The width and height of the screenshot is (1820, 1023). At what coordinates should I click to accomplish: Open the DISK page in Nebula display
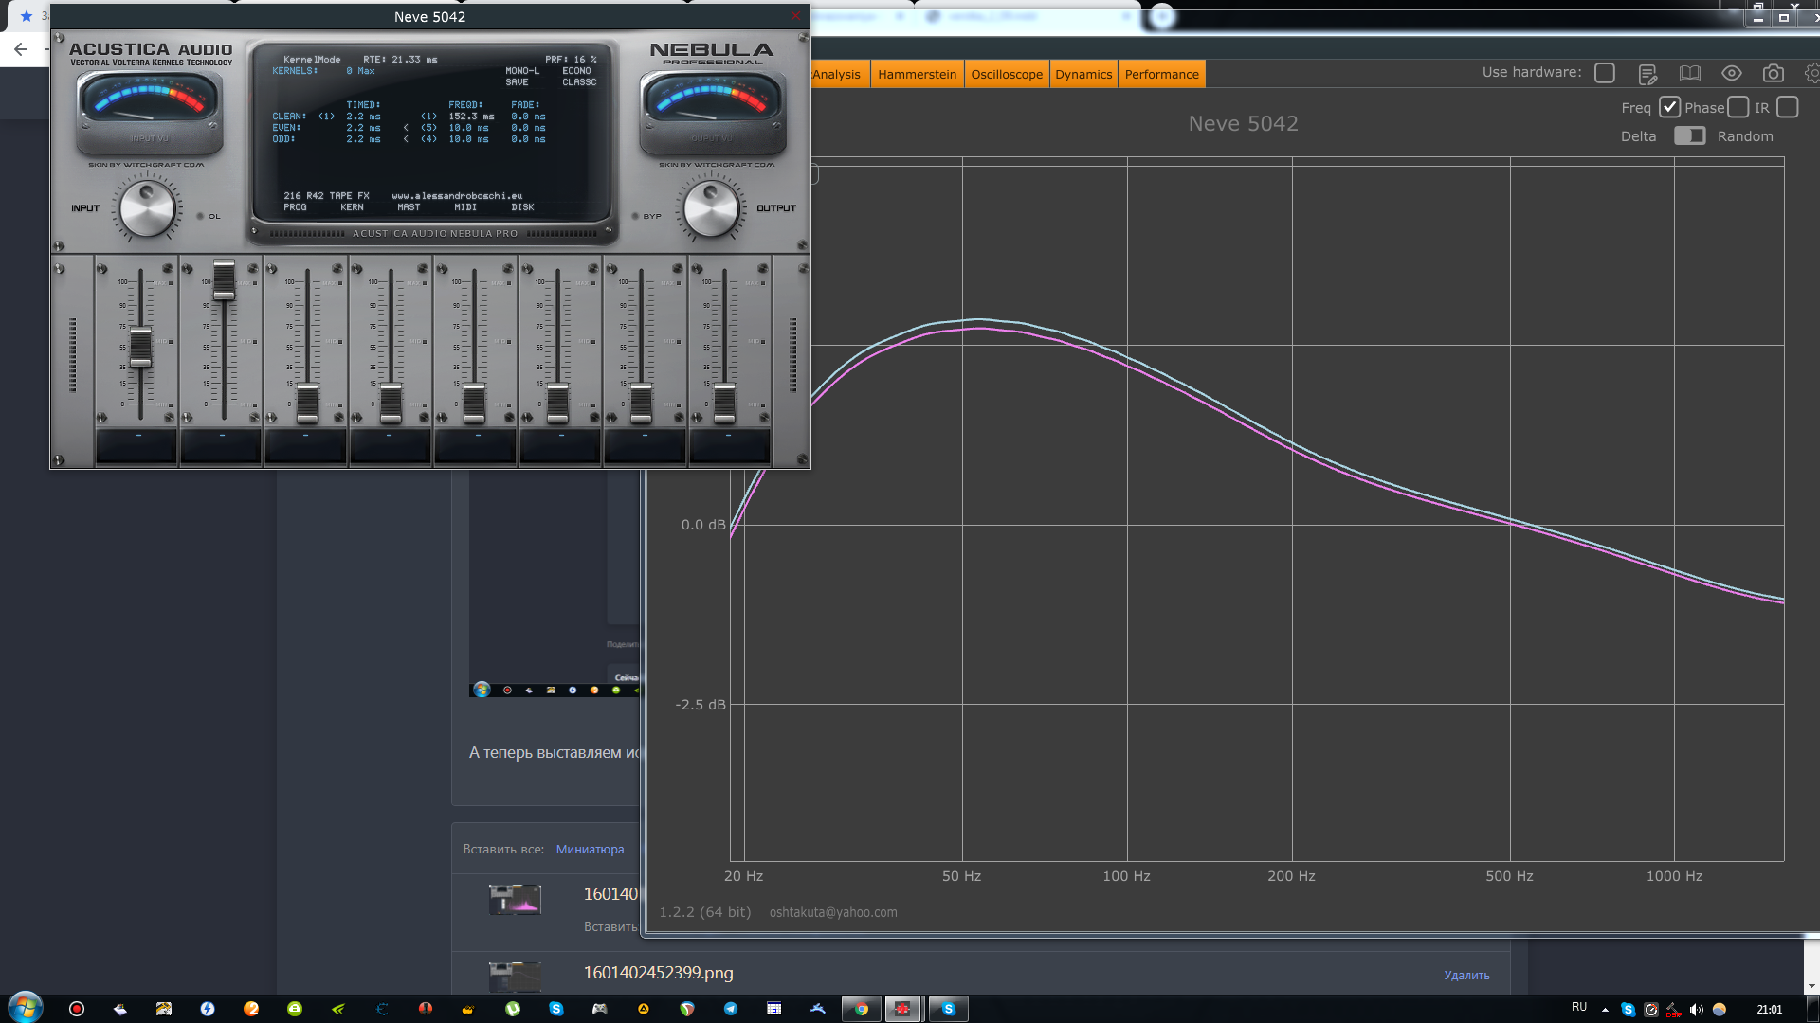point(522,206)
